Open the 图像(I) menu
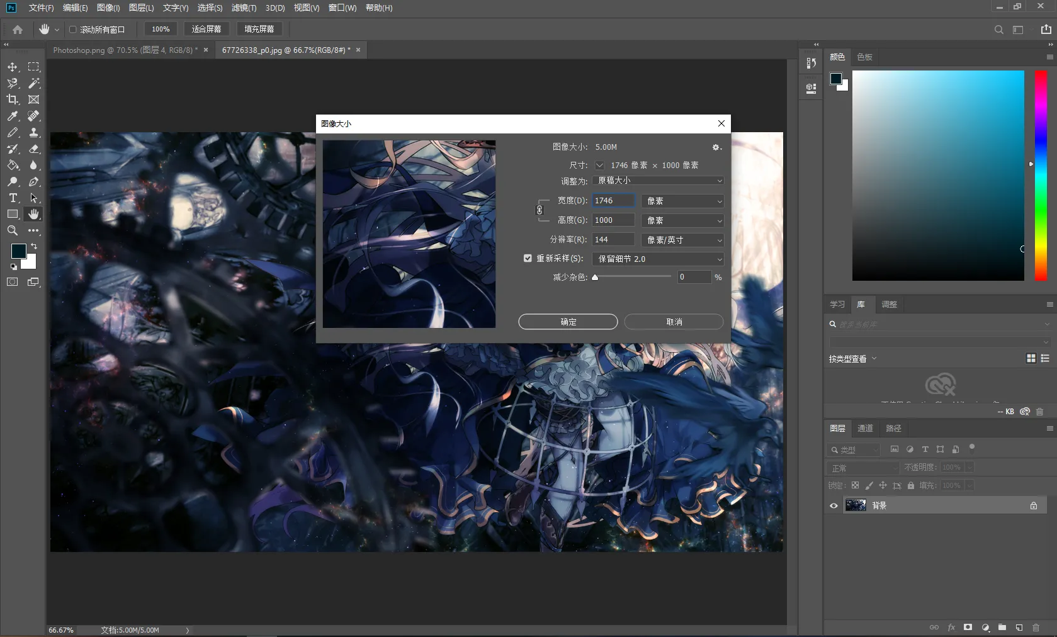Image resolution: width=1057 pixels, height=637 pixels. click(108, 8)
